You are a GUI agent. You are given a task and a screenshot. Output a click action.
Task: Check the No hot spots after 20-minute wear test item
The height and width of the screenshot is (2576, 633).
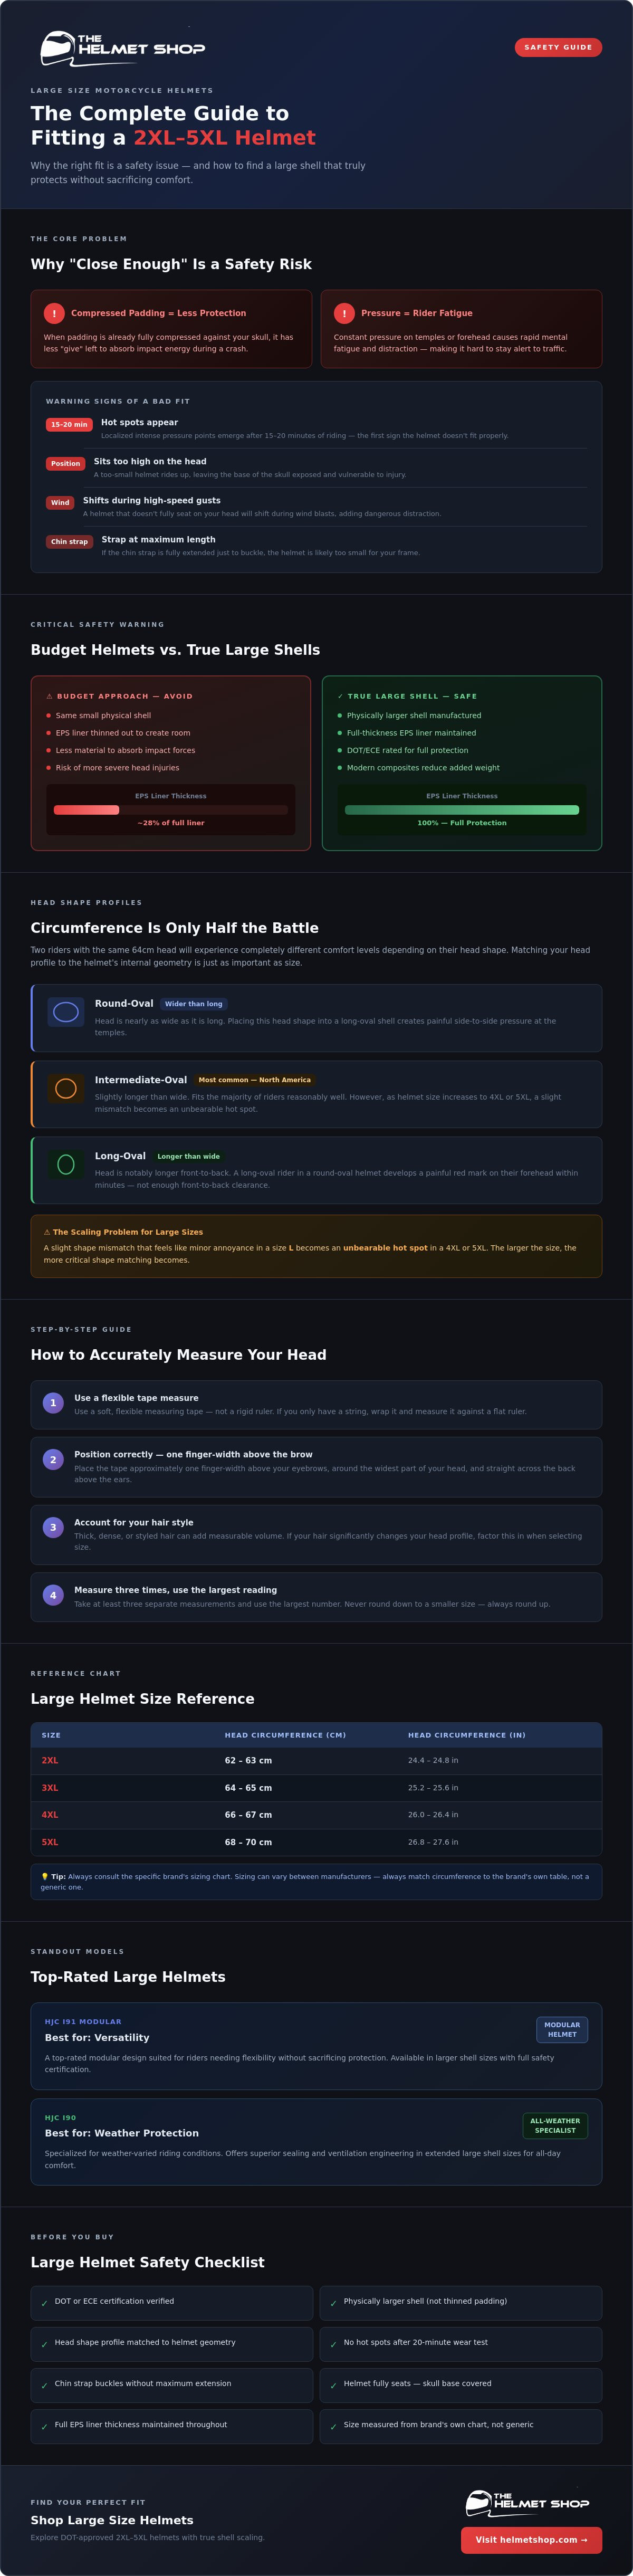coord(461,2343)
